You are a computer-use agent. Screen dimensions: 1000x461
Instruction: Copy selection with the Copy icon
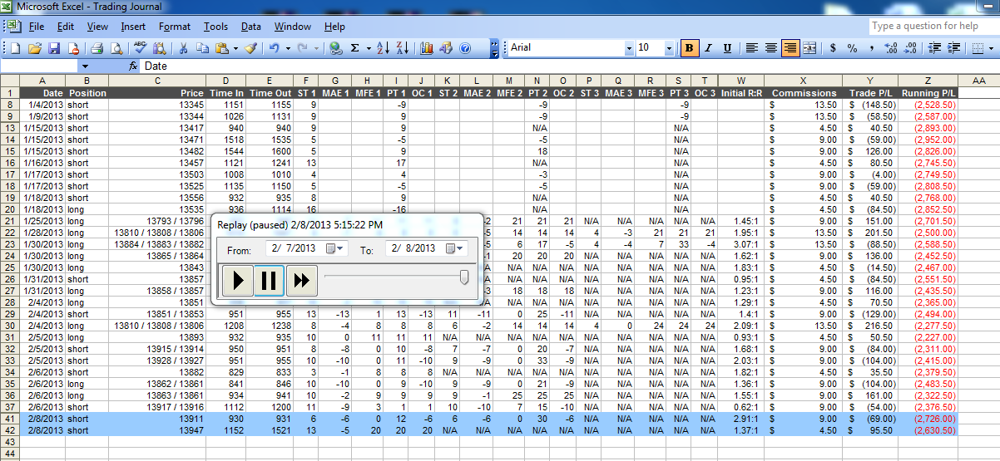coord(201,48)
